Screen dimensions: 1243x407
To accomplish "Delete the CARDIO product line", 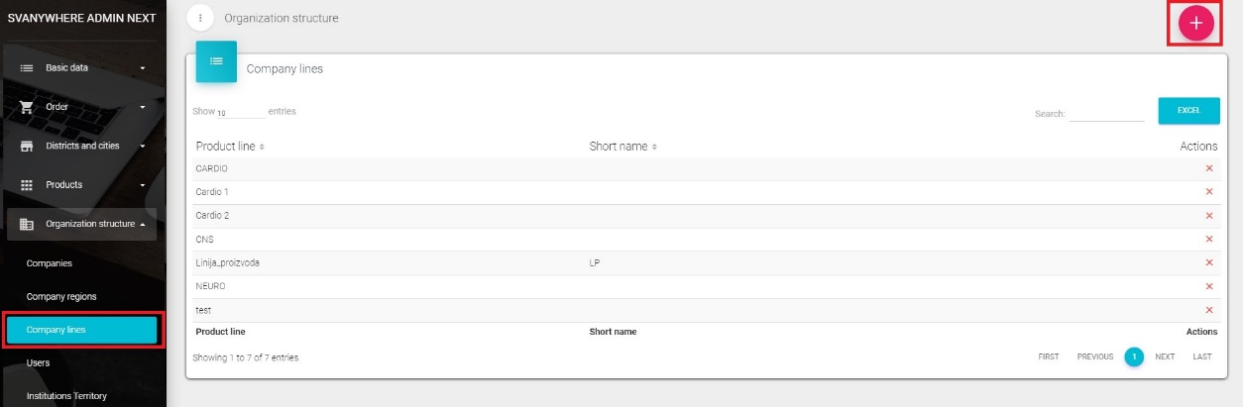I will [1208, 168].
